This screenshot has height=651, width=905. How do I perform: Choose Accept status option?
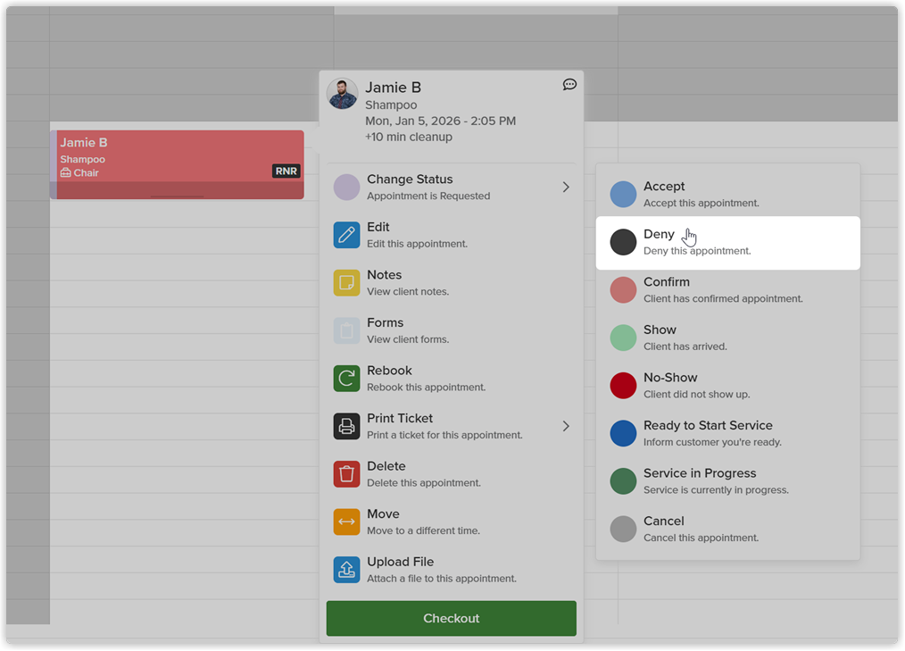pyautogui.click(x=727, y=195)
